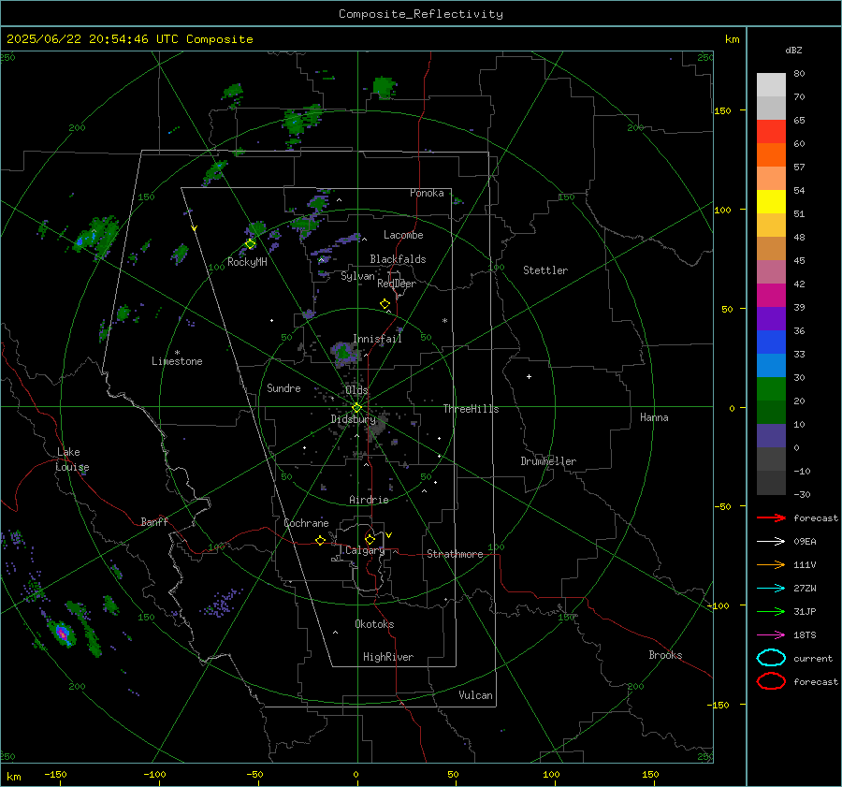The image size is (842, 787).
Task: Click the Ponoka label
Action: click(427, 194)
